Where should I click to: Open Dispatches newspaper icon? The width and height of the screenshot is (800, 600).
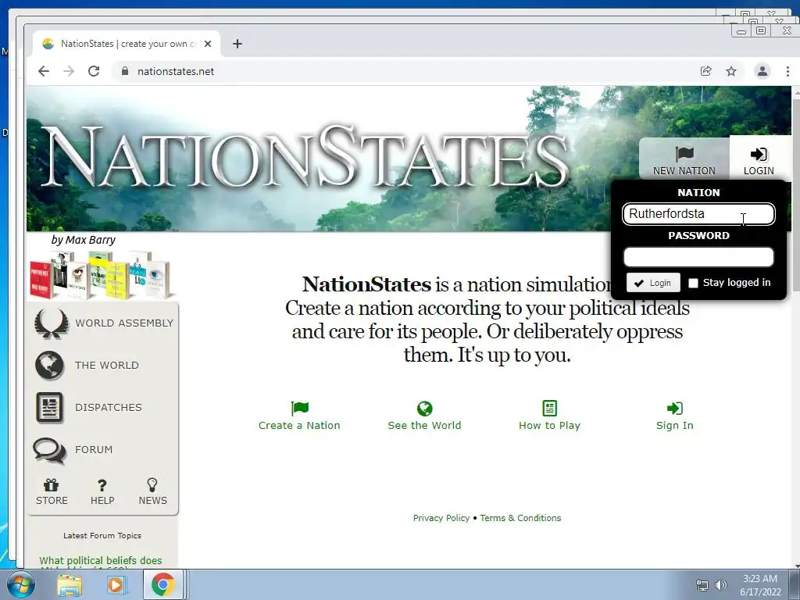(x=49, y=407)
